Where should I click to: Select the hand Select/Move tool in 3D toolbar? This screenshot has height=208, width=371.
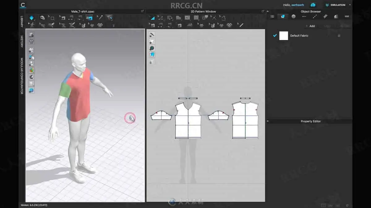point(42,18)
